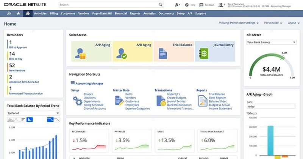This screenshot has width=303, height=159.
Task: Open the A/P menu
Action: pyautogui.click(x=190, y=14)
